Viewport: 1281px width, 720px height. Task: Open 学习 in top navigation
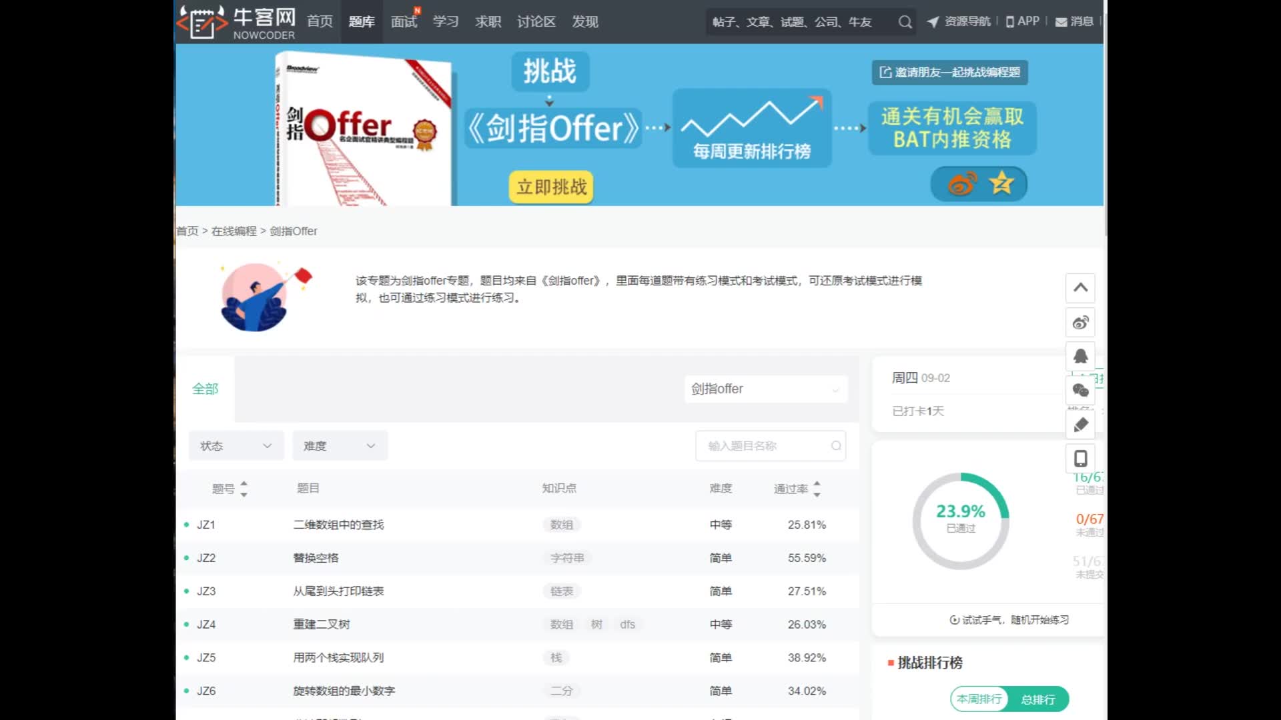[446, 22]
